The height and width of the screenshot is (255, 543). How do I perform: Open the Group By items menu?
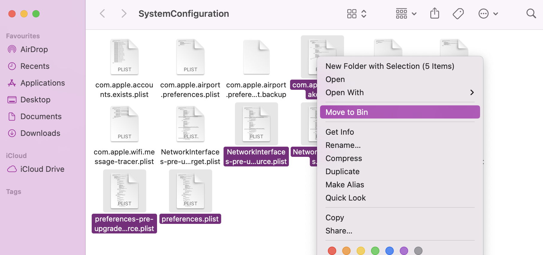(x=406, y=14)
